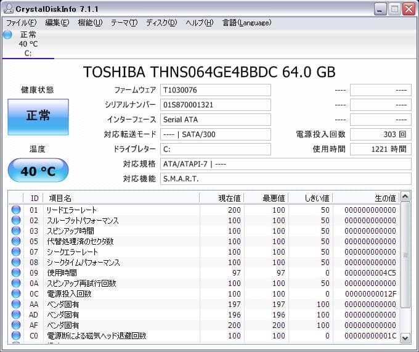
Task: Click row name リードエラーレート
Action: point(71,210)
